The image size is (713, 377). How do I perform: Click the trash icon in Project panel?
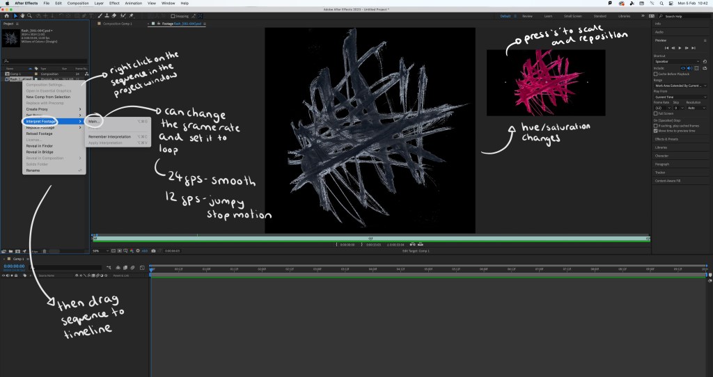45,251
